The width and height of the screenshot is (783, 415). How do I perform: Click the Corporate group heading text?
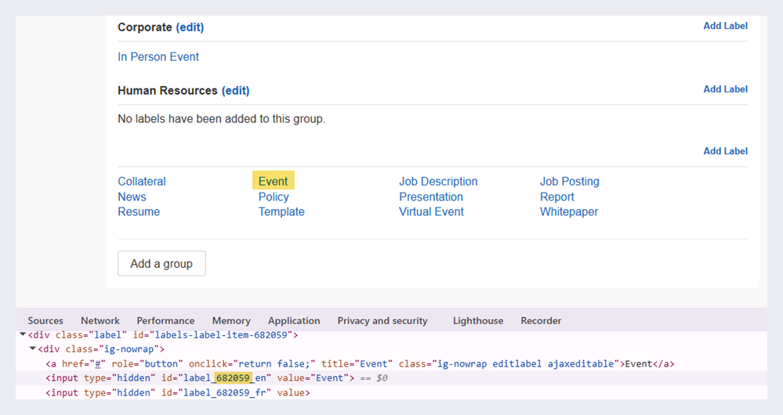tap(145, 27)
